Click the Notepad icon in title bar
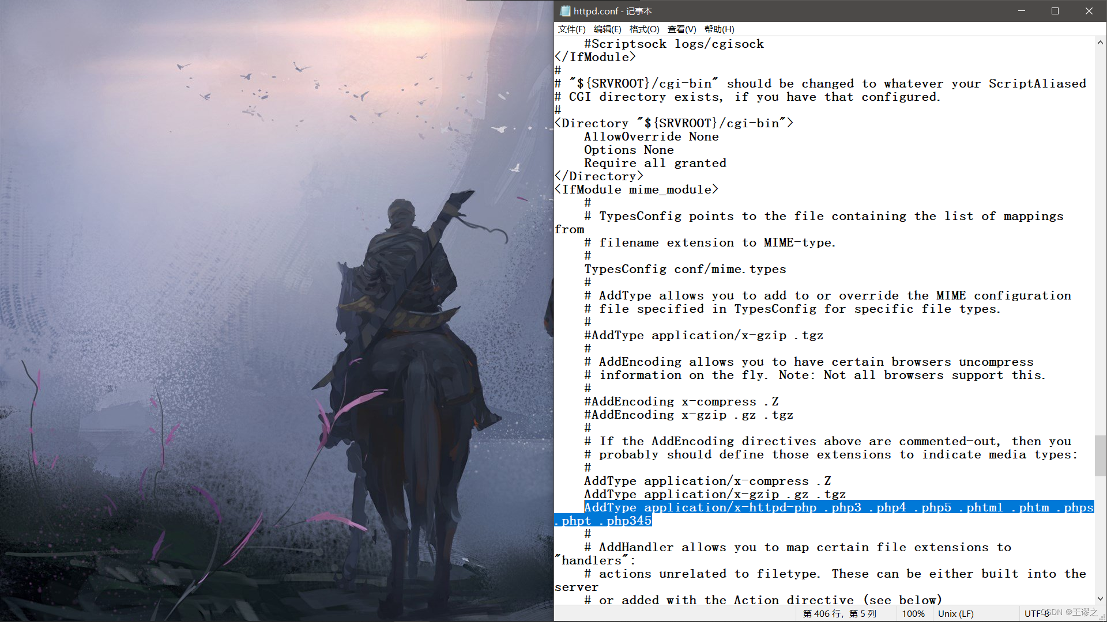Image resolution: width=1107 pixels, height=622 pixels. [565, 11]
